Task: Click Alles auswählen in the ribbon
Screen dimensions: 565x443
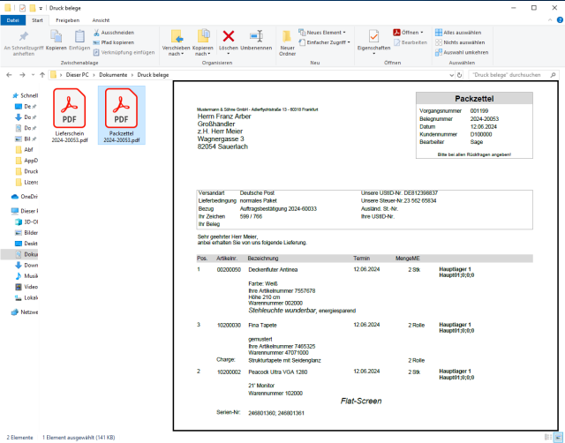Action: (x=462, y=32)
